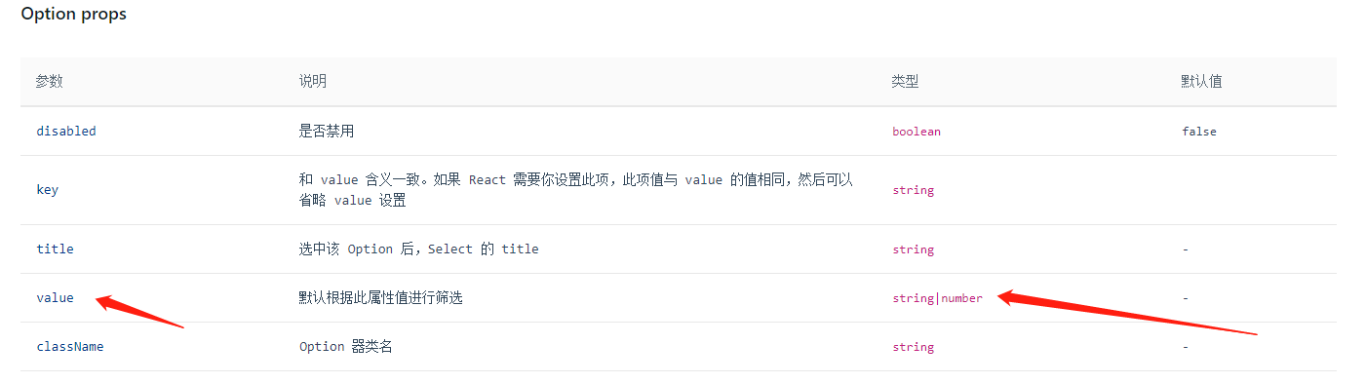Click the string|number type text
This screenshot has height=383, width=1366.
[937, 297]
